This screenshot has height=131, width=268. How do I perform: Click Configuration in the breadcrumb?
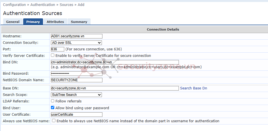pos(15,5)
